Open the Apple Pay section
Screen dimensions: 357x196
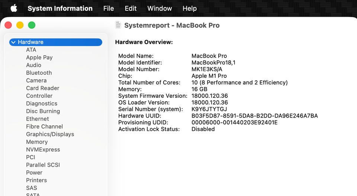click(x=39, y=57)
